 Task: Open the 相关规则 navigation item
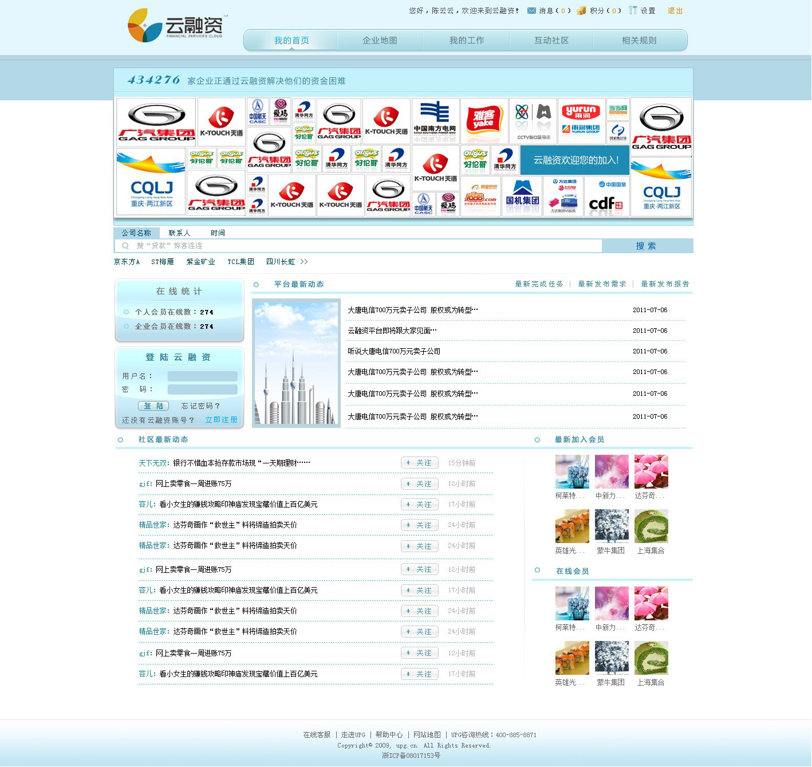tap(639, 41)
